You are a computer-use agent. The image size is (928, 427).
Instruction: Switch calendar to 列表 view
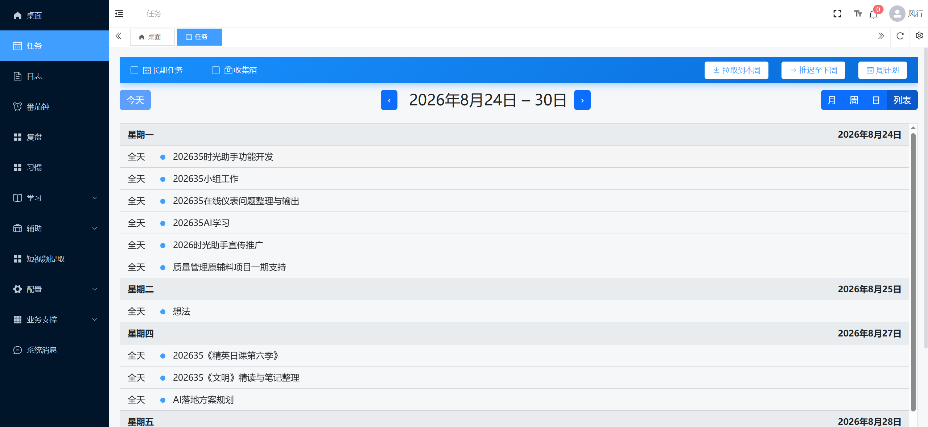902,100
